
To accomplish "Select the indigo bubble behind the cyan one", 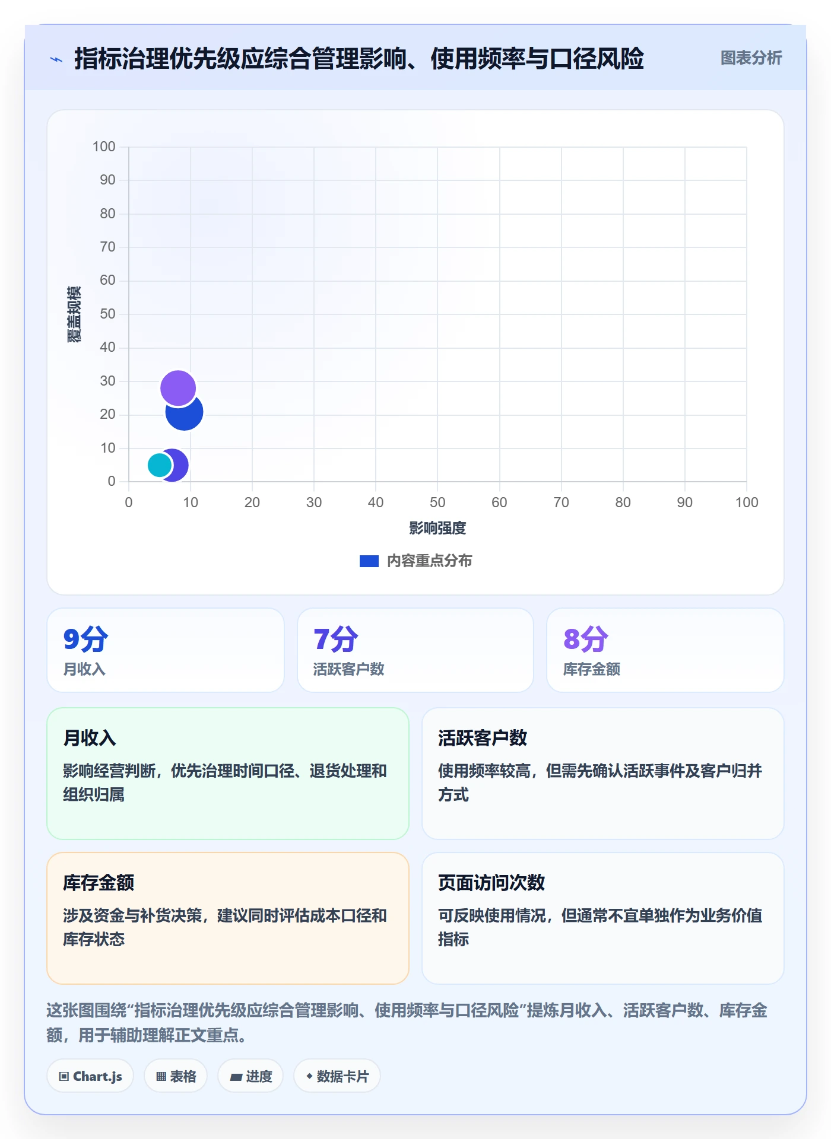I will tap(179, 465).
